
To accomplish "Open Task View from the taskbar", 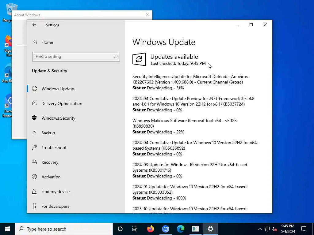I will coord(135,229).
